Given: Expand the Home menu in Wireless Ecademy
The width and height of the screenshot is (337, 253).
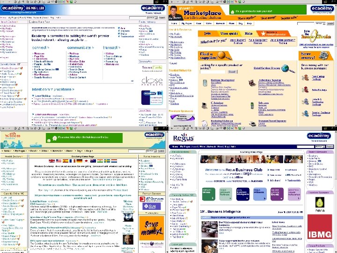Looking at the screenshot, I should click(7, 151).
